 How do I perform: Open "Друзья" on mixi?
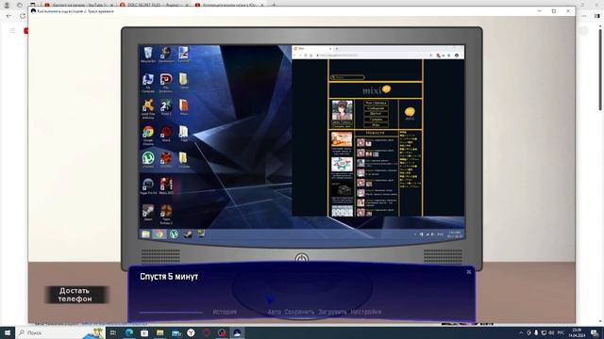(376, 114)
